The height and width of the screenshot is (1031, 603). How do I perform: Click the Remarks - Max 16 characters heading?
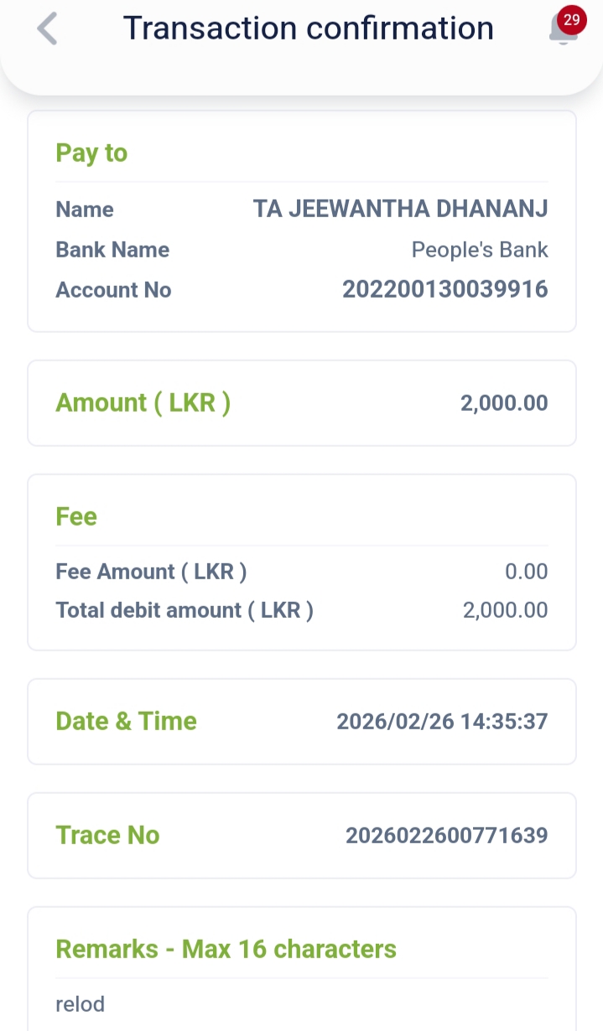coord(226,950)
